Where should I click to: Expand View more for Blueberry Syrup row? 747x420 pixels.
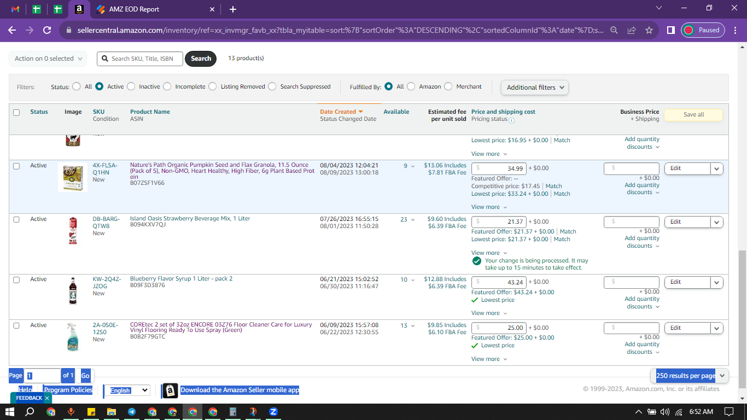(489, 313)
